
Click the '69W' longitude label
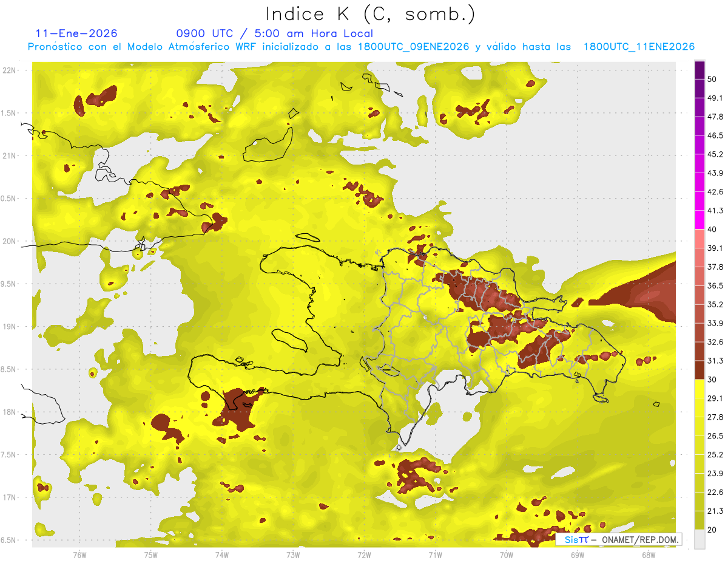click(578, 554)
